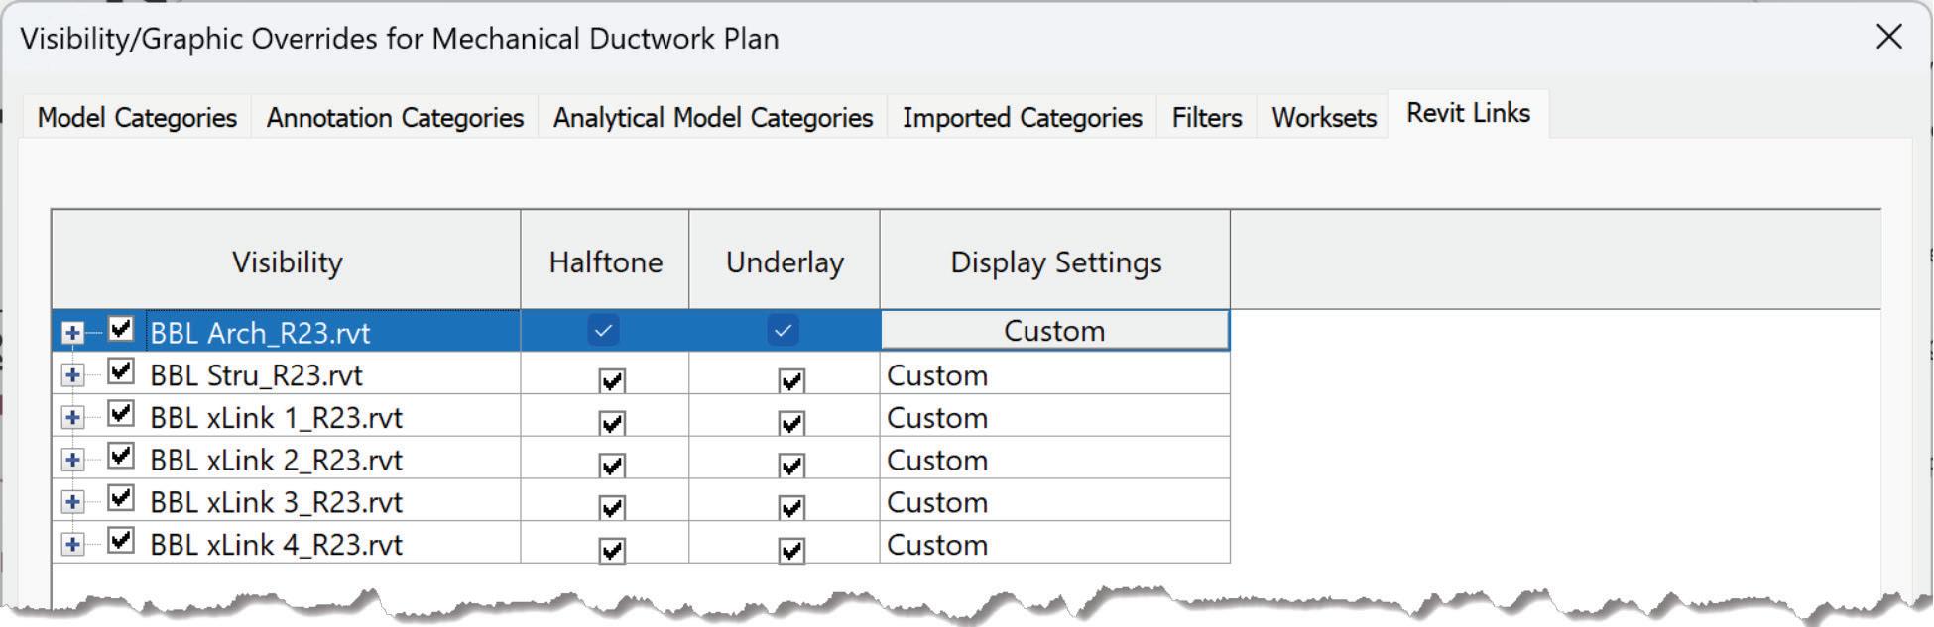Switch to the Model Categories tab
This screenshot has width=1934, height=627.
click(137, 118)
